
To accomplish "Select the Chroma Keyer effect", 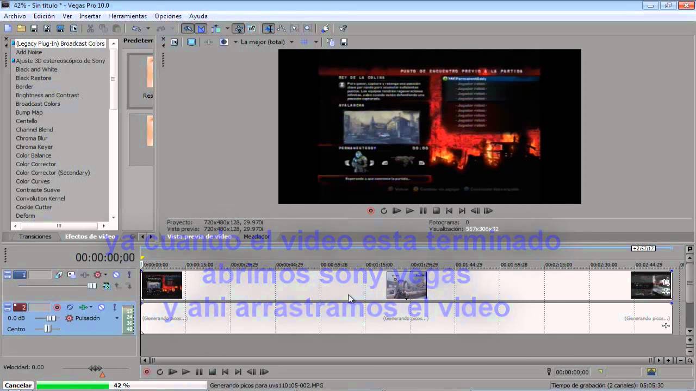I will 34,147.
